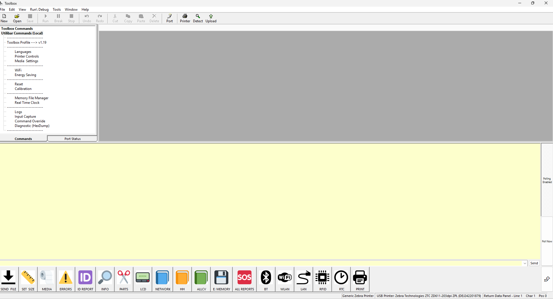Switch to the Commands tab
The width and height of the screenshot is (553, 299).
[x=23, y=139]
